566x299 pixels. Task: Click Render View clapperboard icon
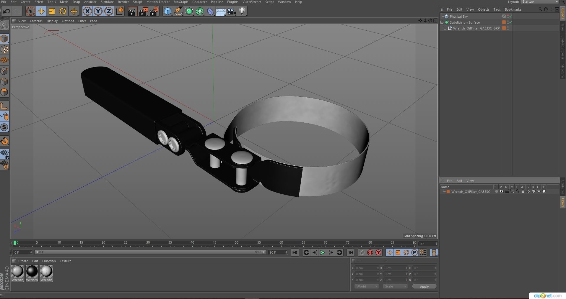pos(132,11)
